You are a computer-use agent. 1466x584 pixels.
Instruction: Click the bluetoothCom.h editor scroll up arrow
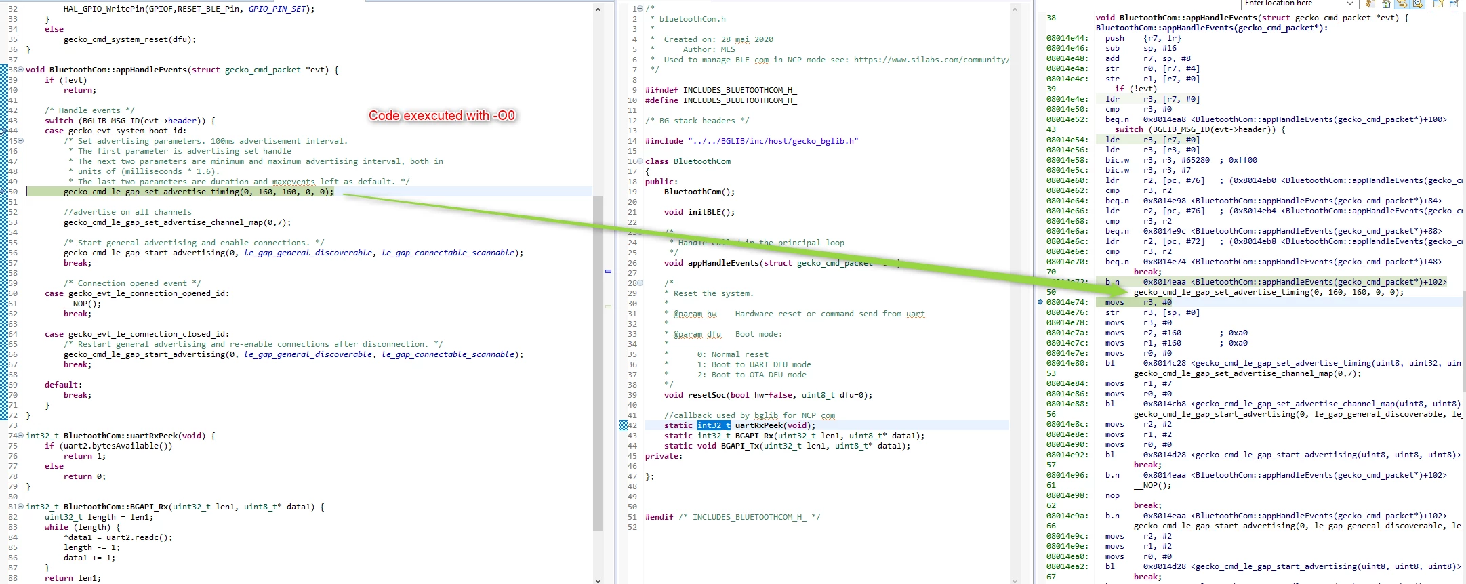1015,9
